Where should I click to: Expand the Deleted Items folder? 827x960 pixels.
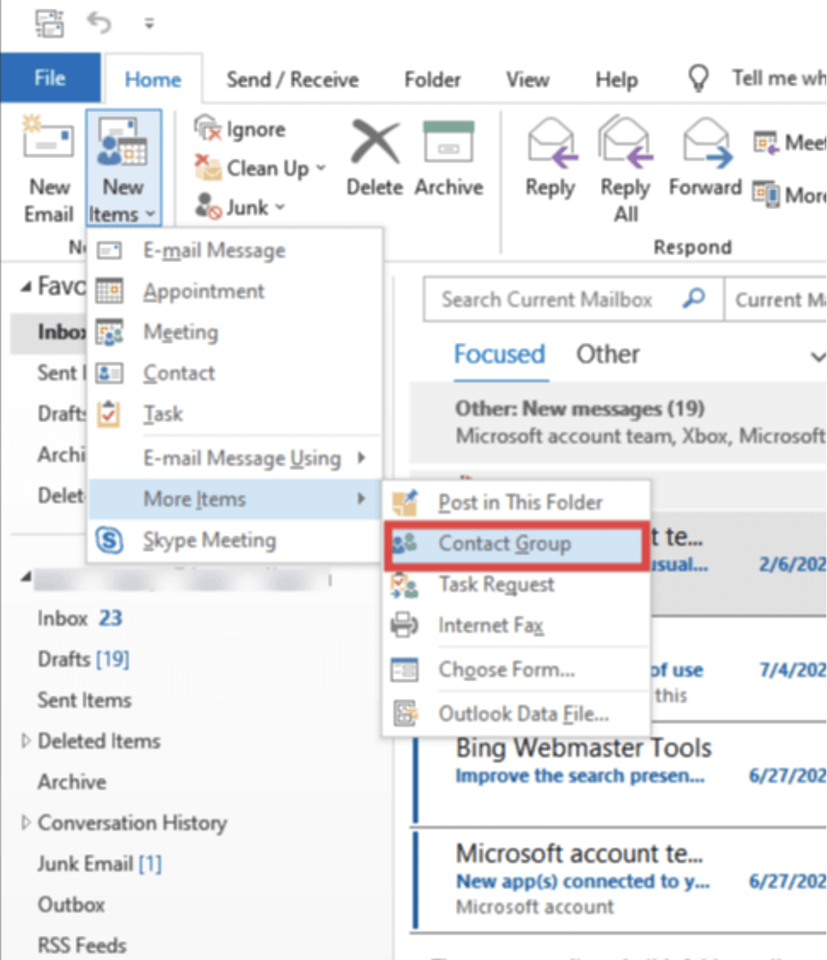[x=25, y=741]
